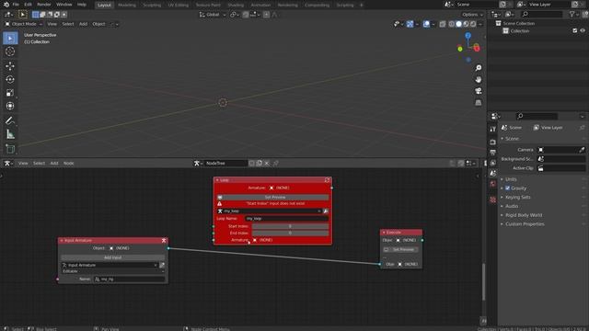Click the node editor vertical scrollbar
Screen dimensions: 589x331
483,281
